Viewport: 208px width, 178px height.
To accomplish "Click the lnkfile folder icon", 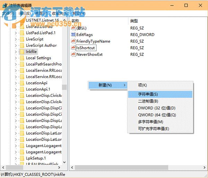I will [x=22, y=52].
